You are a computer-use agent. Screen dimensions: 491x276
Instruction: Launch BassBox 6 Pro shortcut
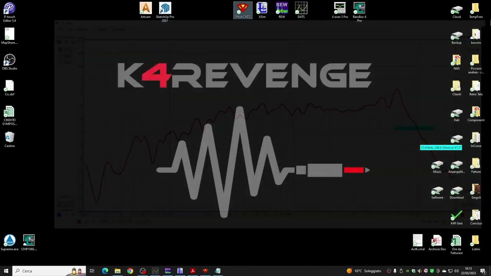[359, 12]
